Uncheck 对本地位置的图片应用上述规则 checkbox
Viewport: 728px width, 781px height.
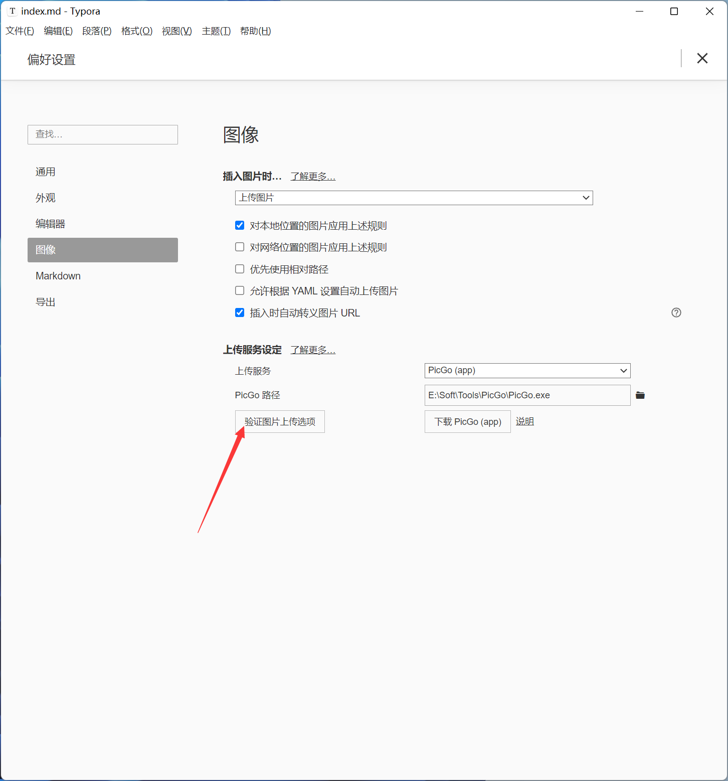240,225
